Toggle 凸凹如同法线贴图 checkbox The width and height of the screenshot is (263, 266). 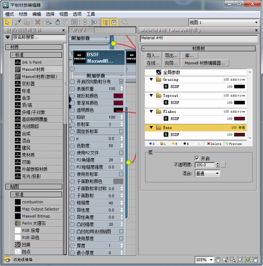pyautogui.click(x=121, y=231)
